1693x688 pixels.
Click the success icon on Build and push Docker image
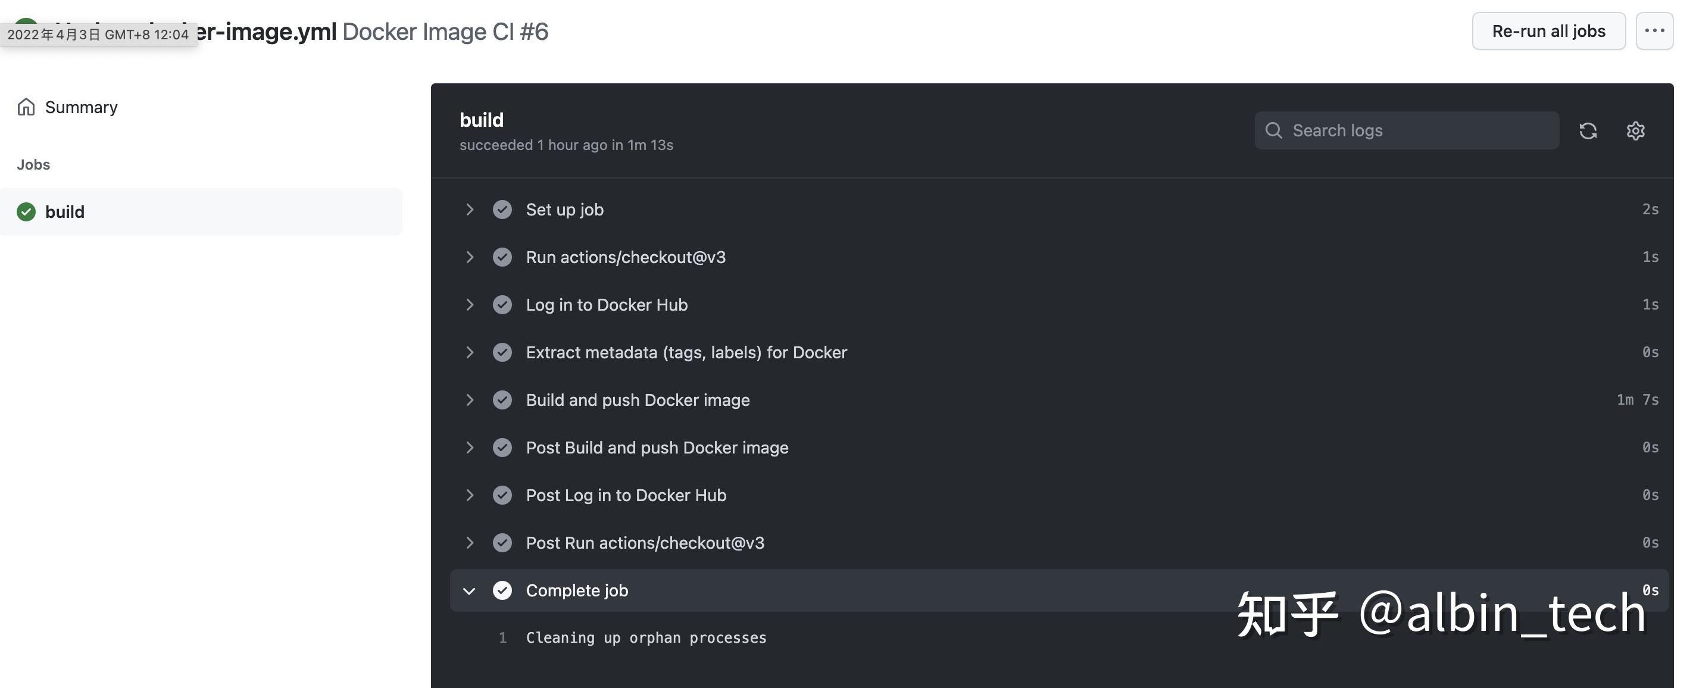[x=502, y=399]
